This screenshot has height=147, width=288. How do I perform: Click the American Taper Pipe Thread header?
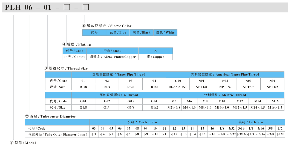pos(225,74)
